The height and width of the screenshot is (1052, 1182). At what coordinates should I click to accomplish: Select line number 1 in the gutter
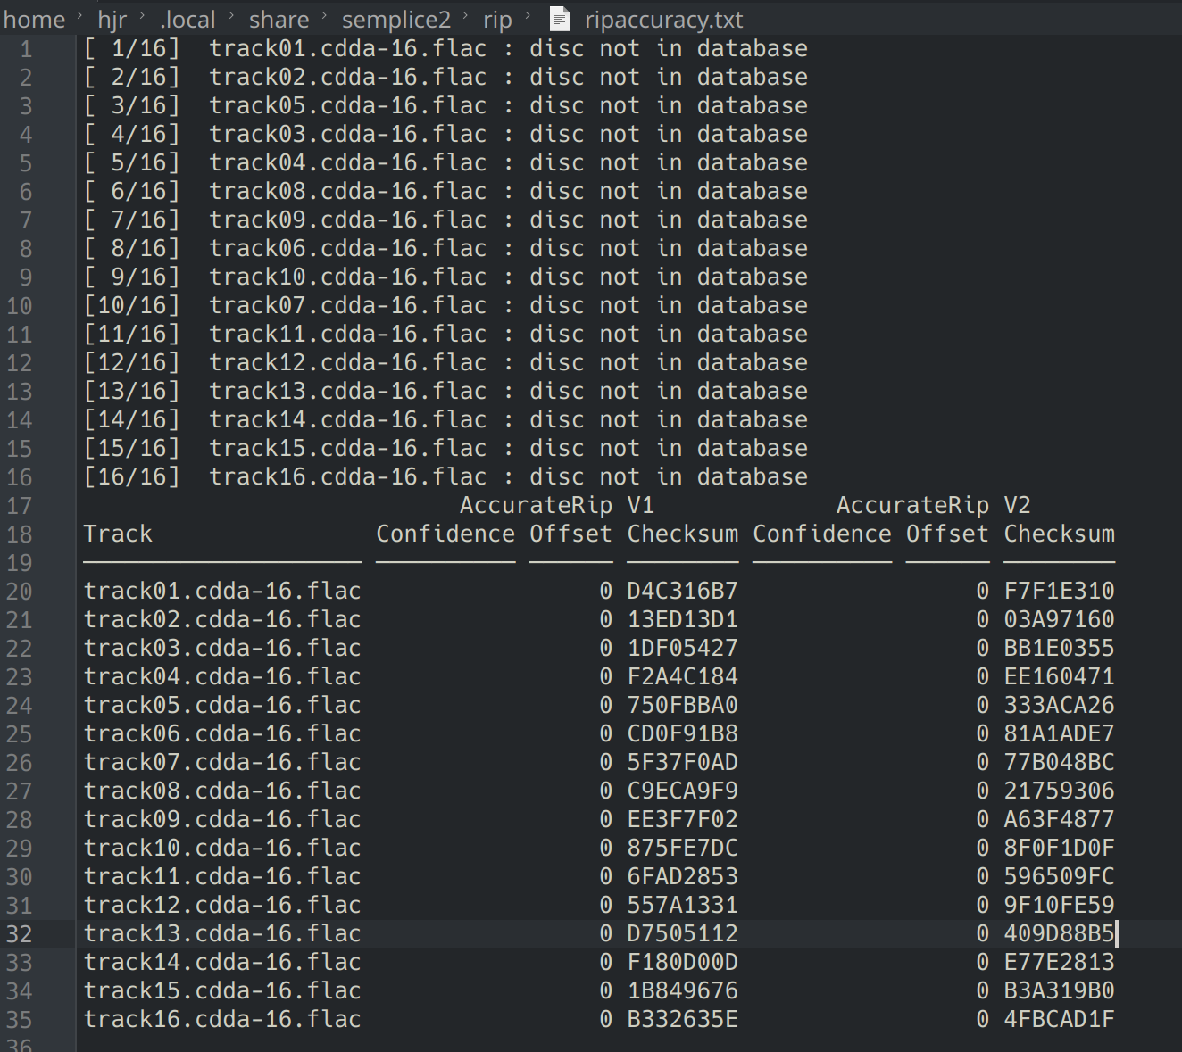pos(26,47)
